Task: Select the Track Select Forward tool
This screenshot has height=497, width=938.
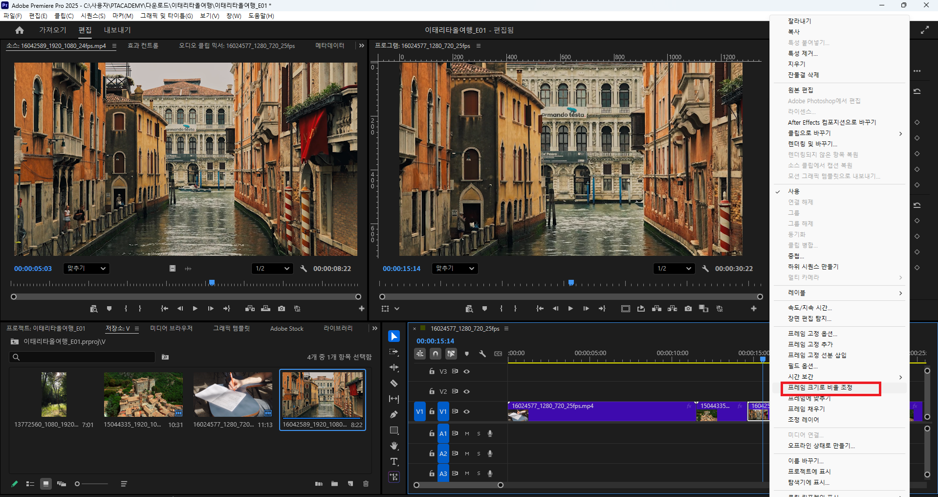Action: pyautogui.click(x=394, y=352)
